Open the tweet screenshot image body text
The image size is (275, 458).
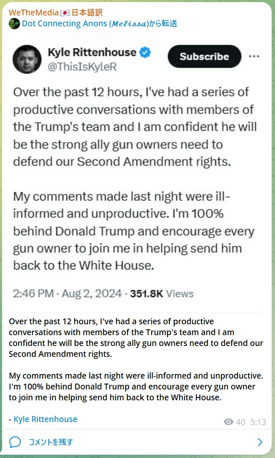click(134, 179)
